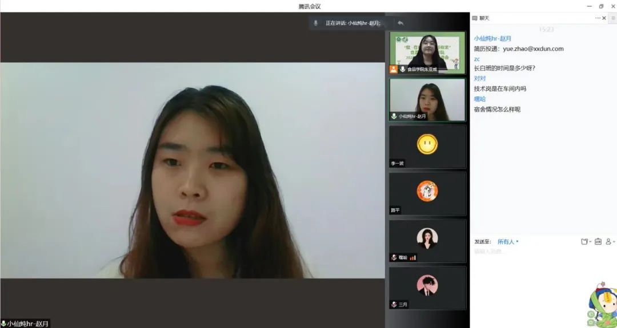
Task: Click the red envelope icon in chat toolbar
Action: coord(598,241)
